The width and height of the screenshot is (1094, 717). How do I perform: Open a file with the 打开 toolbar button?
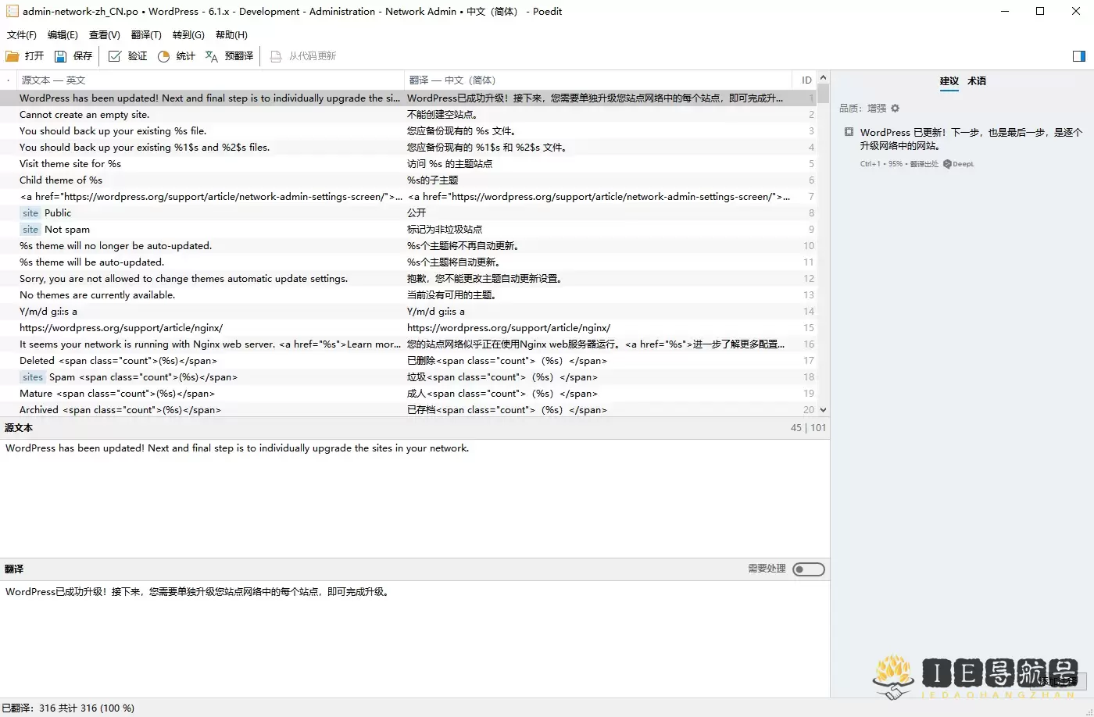click(24, 56)
